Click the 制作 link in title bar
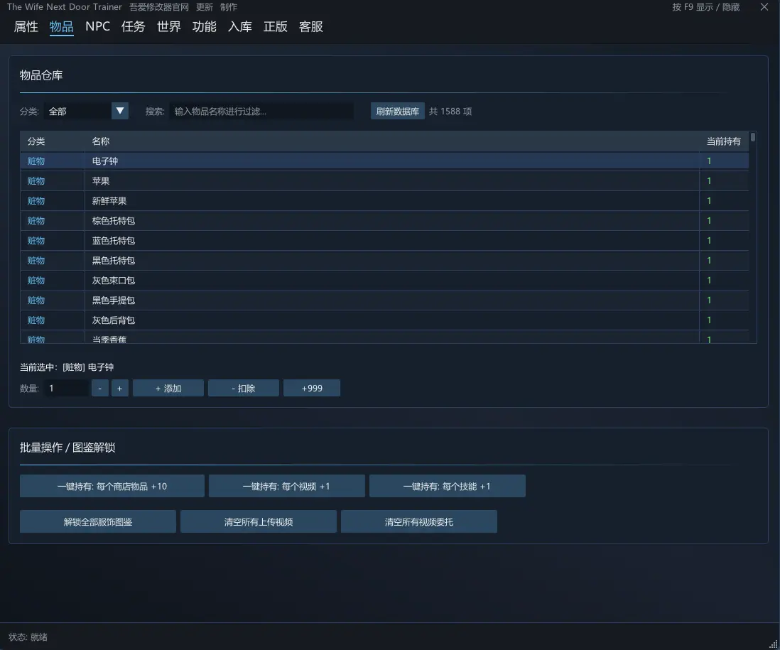This screenshot has width=780, height=650. click(x=229, y=7)
